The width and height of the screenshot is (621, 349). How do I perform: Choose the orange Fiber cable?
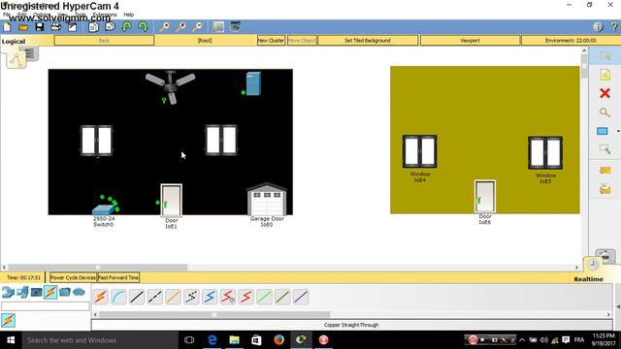click(173, 297)
